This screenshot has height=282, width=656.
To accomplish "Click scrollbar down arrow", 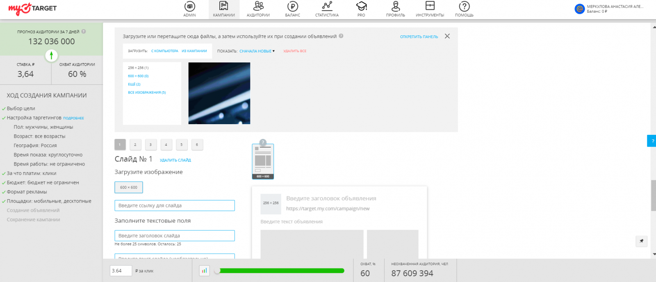I will [654, 254].
